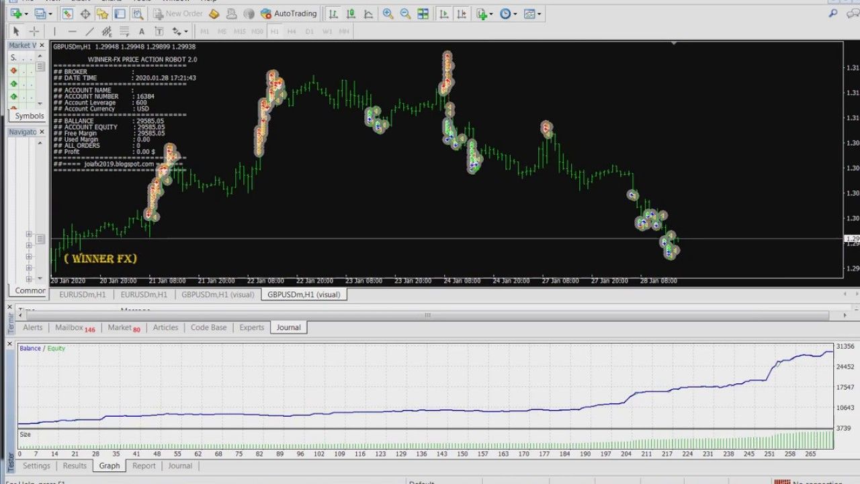Select the Fibonacci retracement tool

click(124, 32)
